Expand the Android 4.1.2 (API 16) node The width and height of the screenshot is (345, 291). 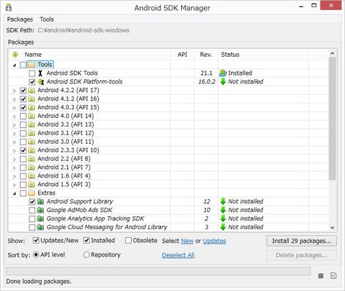[14, 99]
